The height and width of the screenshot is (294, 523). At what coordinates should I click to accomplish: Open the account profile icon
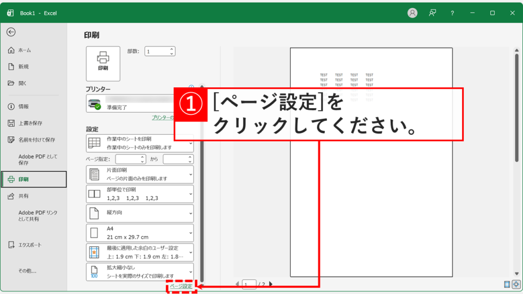412,13
